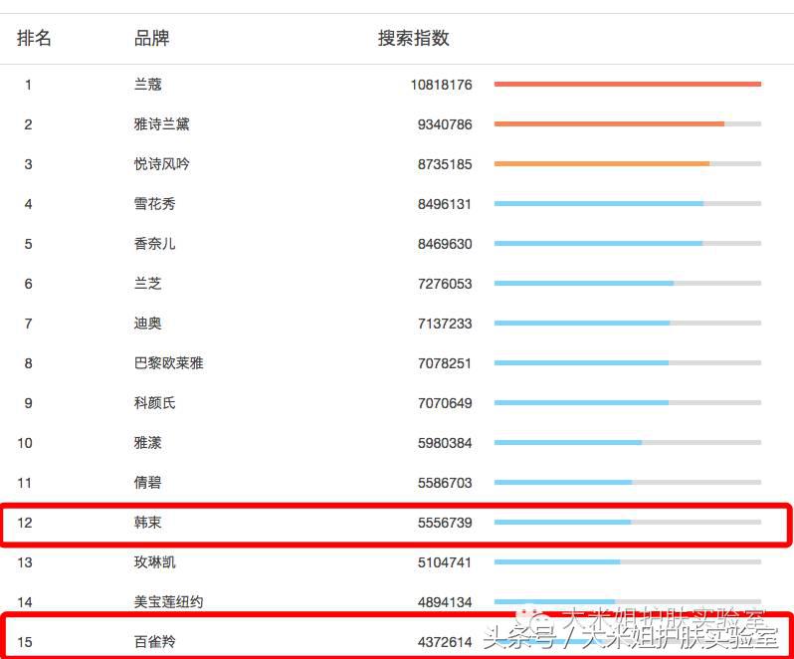Select the brand name 兰芝

click(x=148, y=283)
